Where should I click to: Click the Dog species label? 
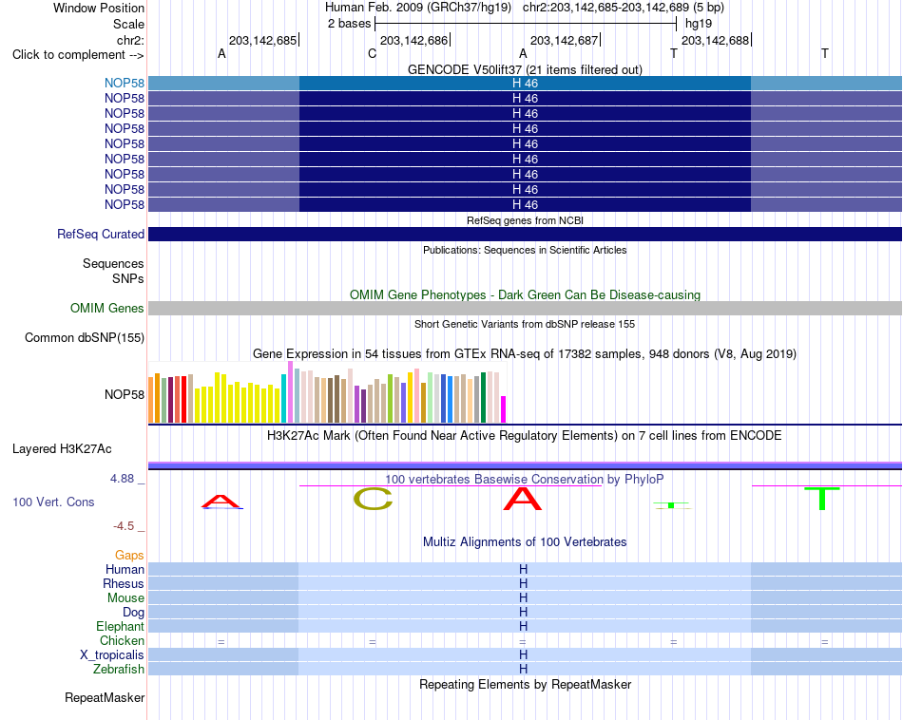[x=133, y=613]
